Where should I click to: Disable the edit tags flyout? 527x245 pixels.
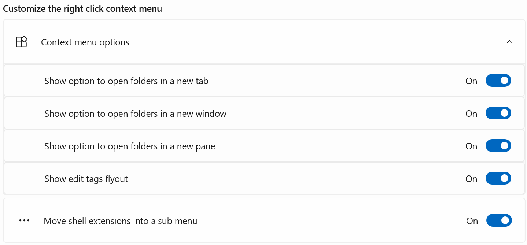tap(498, 178)
